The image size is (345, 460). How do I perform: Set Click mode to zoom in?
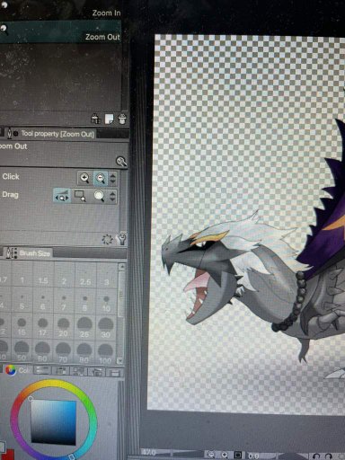coord(84,178)
